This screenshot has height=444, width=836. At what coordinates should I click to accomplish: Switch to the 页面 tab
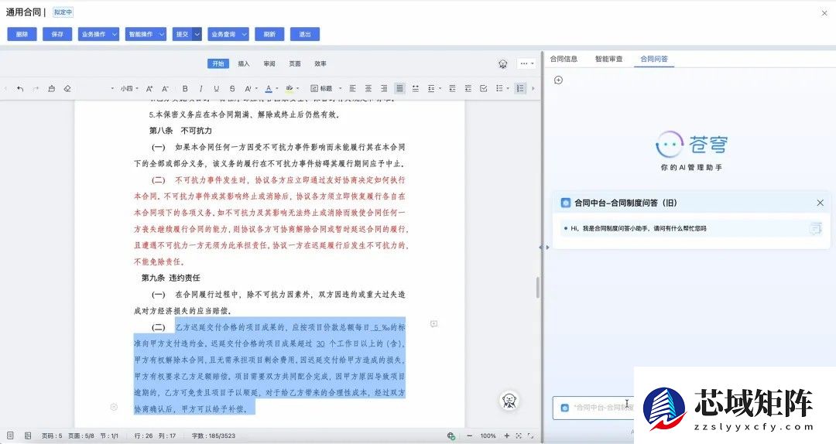295,63
